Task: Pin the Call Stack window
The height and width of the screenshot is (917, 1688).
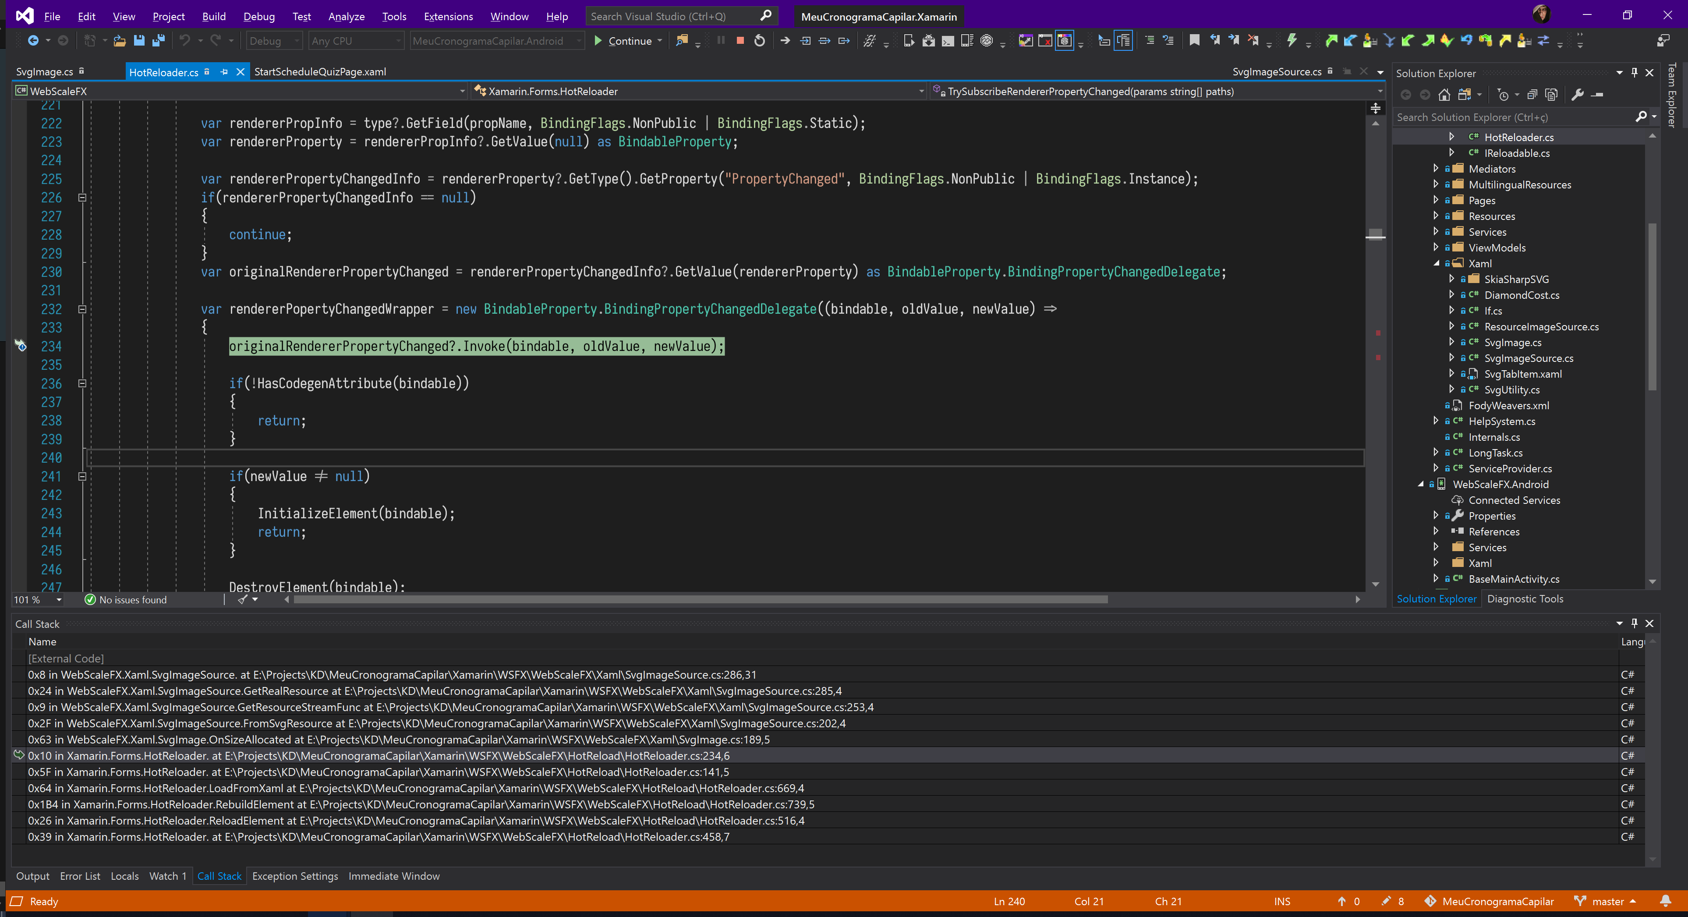Action: (1634, 623)
